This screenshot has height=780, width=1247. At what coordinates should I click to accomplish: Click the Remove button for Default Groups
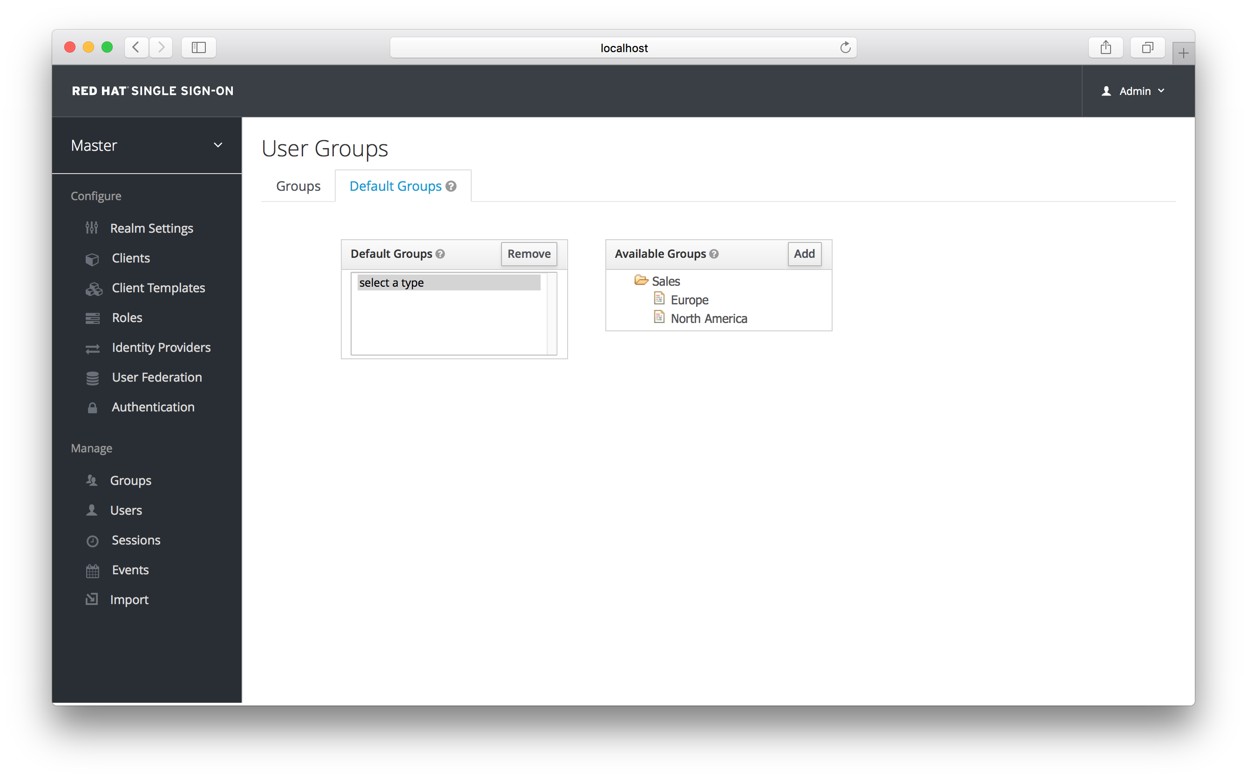529,254
